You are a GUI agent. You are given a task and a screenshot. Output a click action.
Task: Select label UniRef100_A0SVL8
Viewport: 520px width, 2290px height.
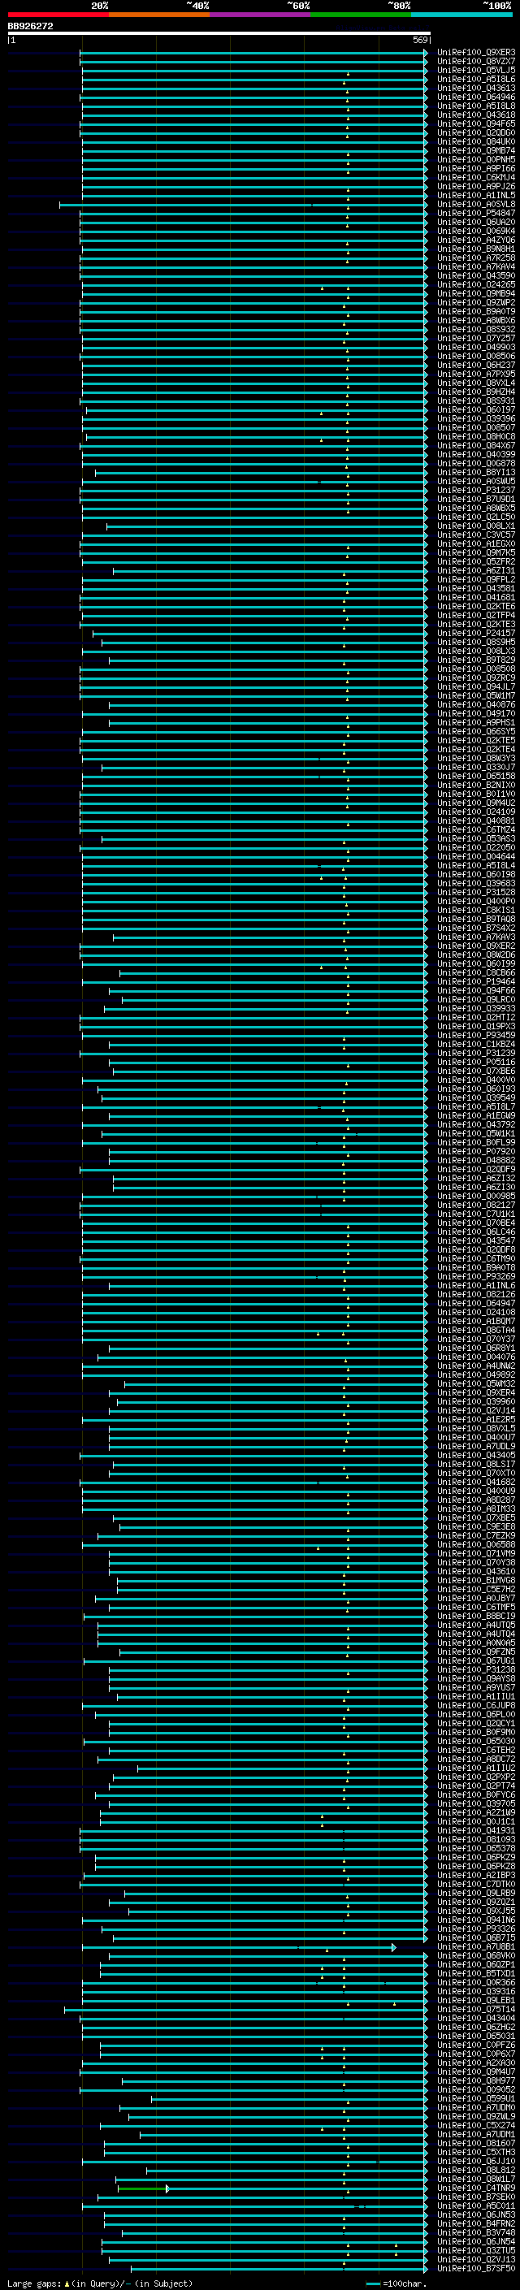point(475,205)
